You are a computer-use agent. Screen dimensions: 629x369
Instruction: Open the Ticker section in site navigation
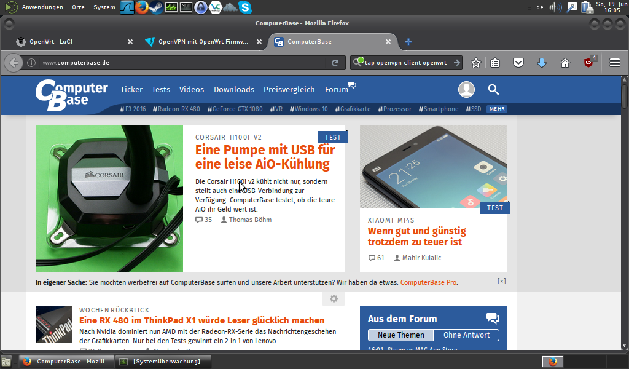click(x=131, y=90)
